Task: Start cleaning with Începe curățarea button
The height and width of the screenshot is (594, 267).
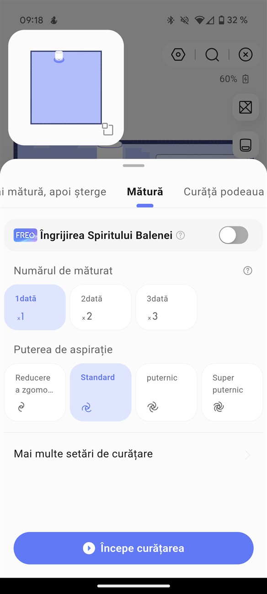Action: tap(133, 548)
